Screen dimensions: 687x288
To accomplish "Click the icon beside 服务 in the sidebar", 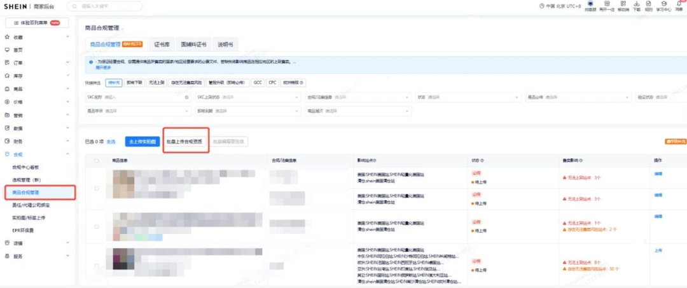I will point(7,256).
